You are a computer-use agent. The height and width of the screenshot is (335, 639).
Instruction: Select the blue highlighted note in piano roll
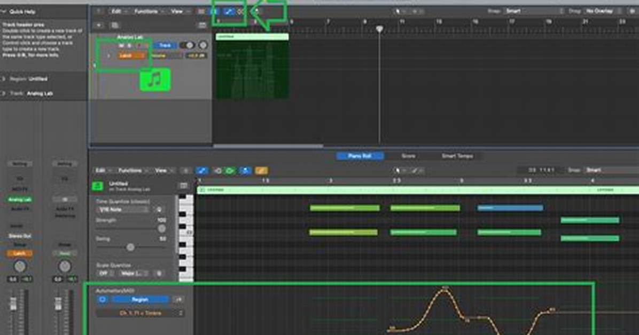coord(510,208)
